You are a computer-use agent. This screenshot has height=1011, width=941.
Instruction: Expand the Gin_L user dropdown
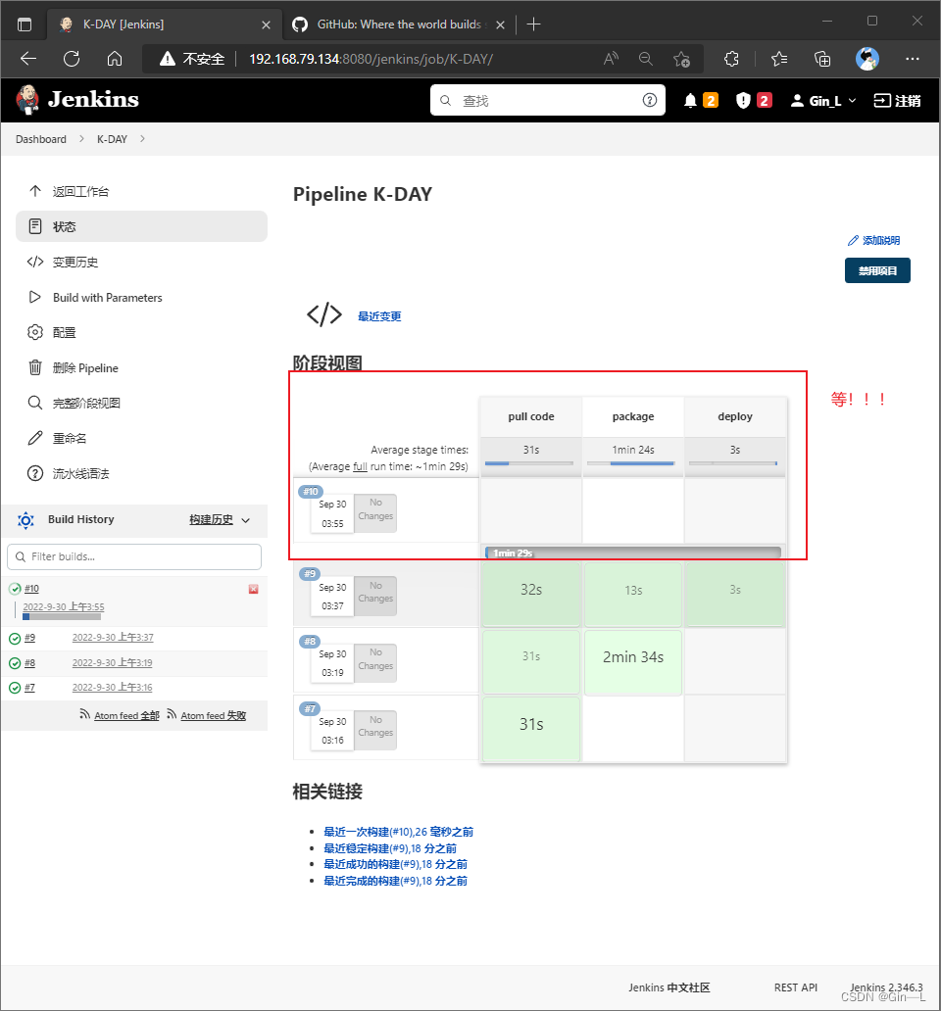coord(852,101)
